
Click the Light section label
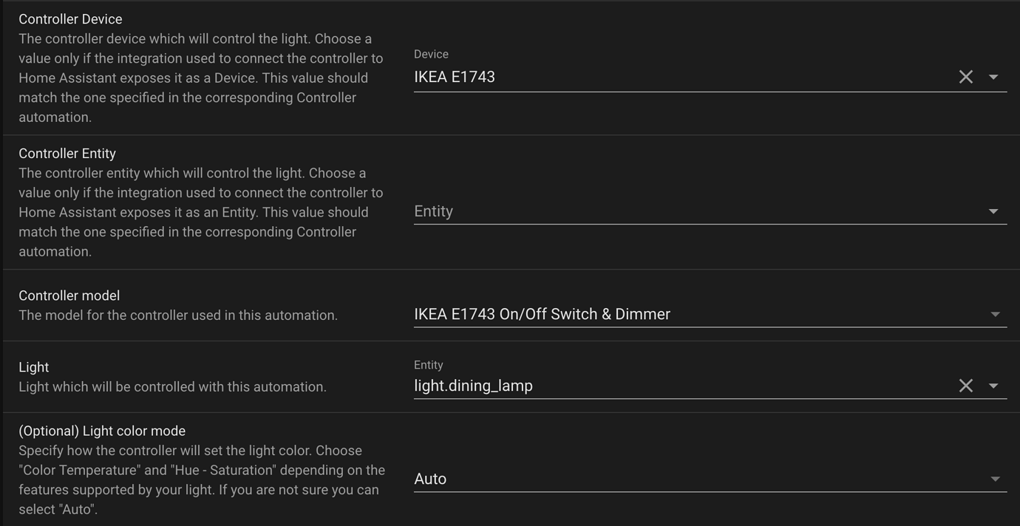pyautogui.click(x=34, y=366)
